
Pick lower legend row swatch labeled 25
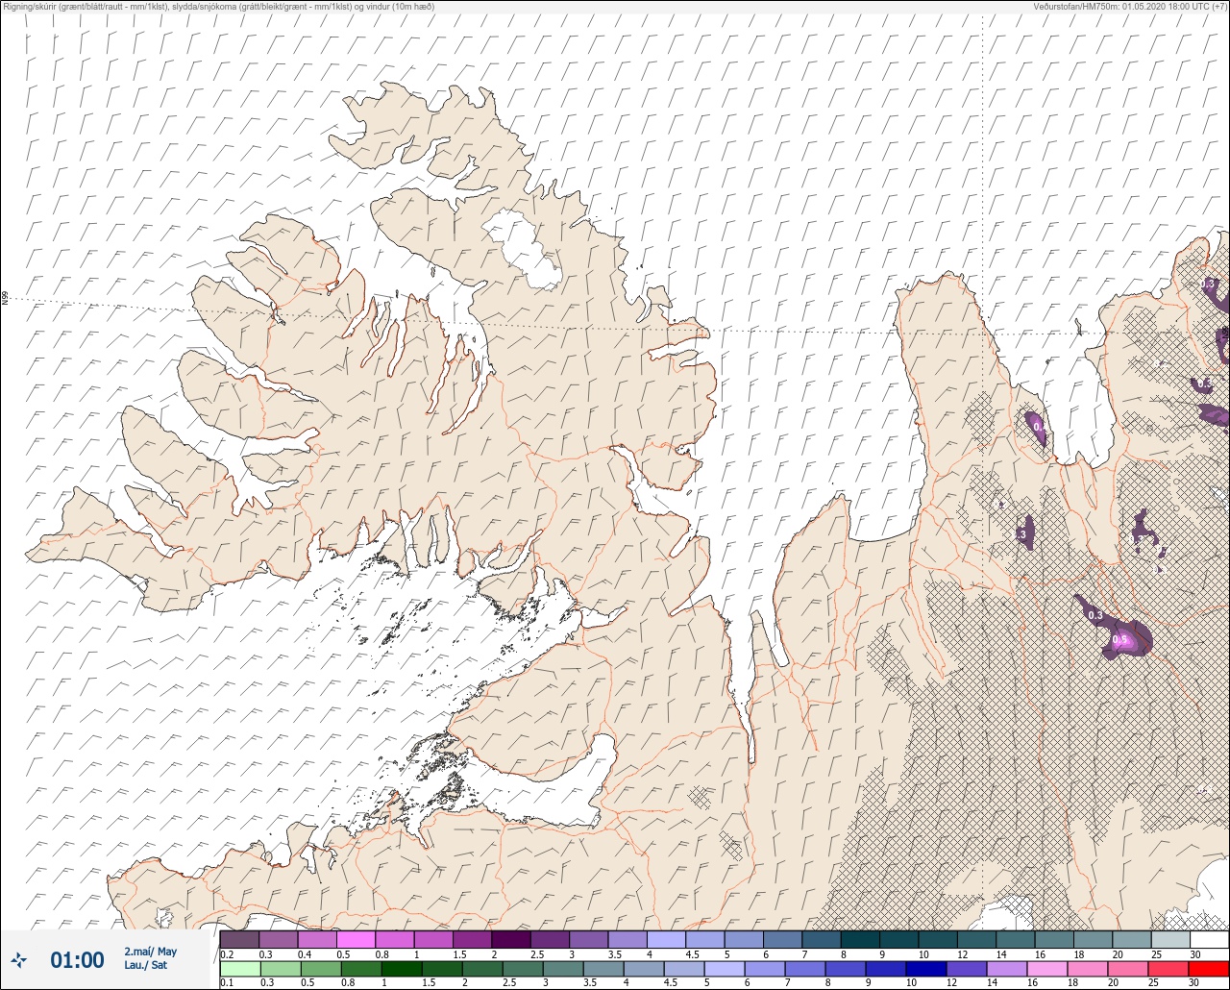point(1170,968)
